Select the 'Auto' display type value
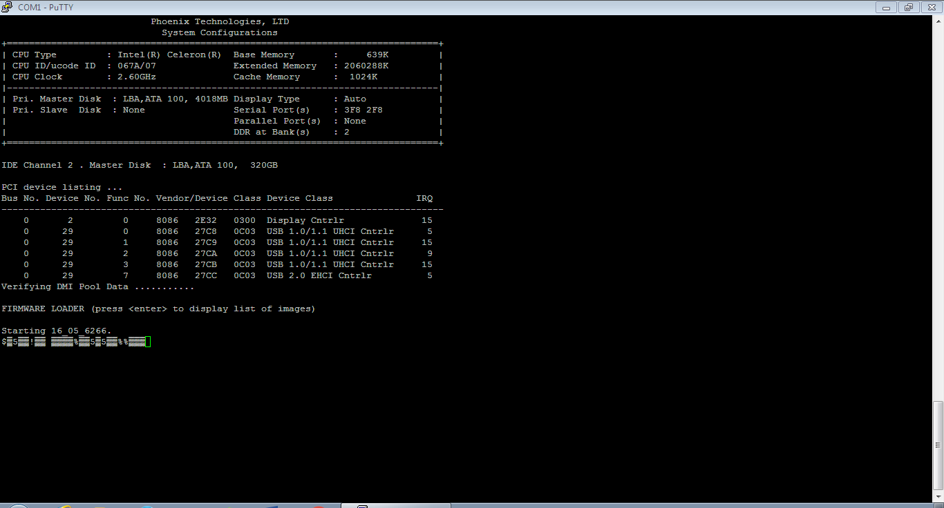The height and width of the screenshot is (508, 944). tap(355, 99)
